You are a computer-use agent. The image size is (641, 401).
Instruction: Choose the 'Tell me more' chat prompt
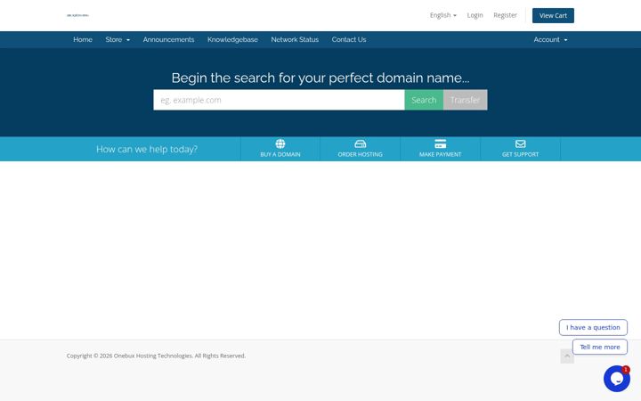point(600,347)
